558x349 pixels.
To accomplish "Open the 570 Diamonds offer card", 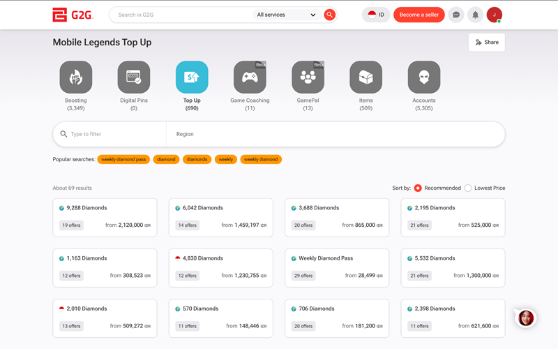I will [220, 318].
